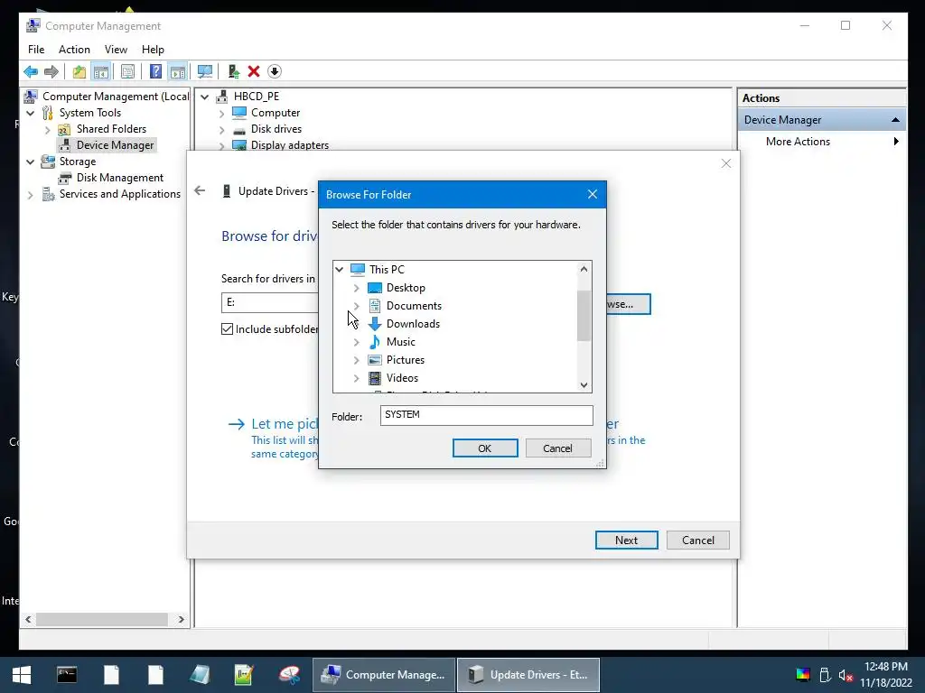Open the View menu

click(x=116, y=50)
